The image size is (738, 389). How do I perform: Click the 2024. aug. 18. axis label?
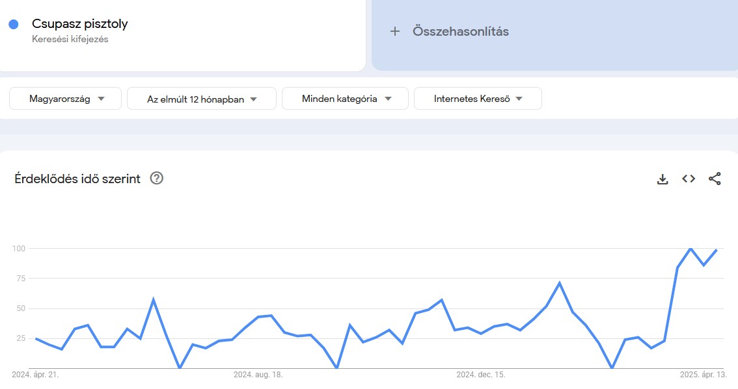(x=258, y=375)
